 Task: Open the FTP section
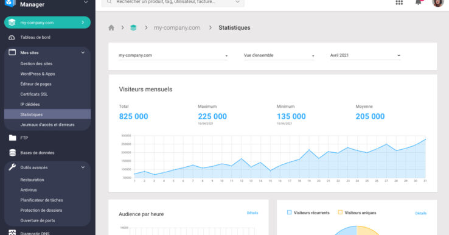(x=24, y=138)
